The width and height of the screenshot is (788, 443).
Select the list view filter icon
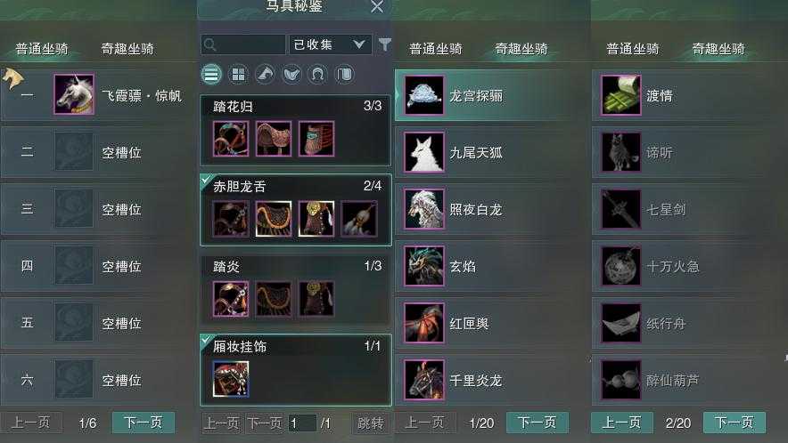point(211,75)
